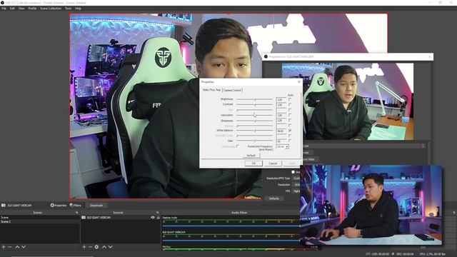The width and height of the screenshot is (457, 257).
Task: Switch to Video Proc Amp tab
Action: click(x=212, y=90)
